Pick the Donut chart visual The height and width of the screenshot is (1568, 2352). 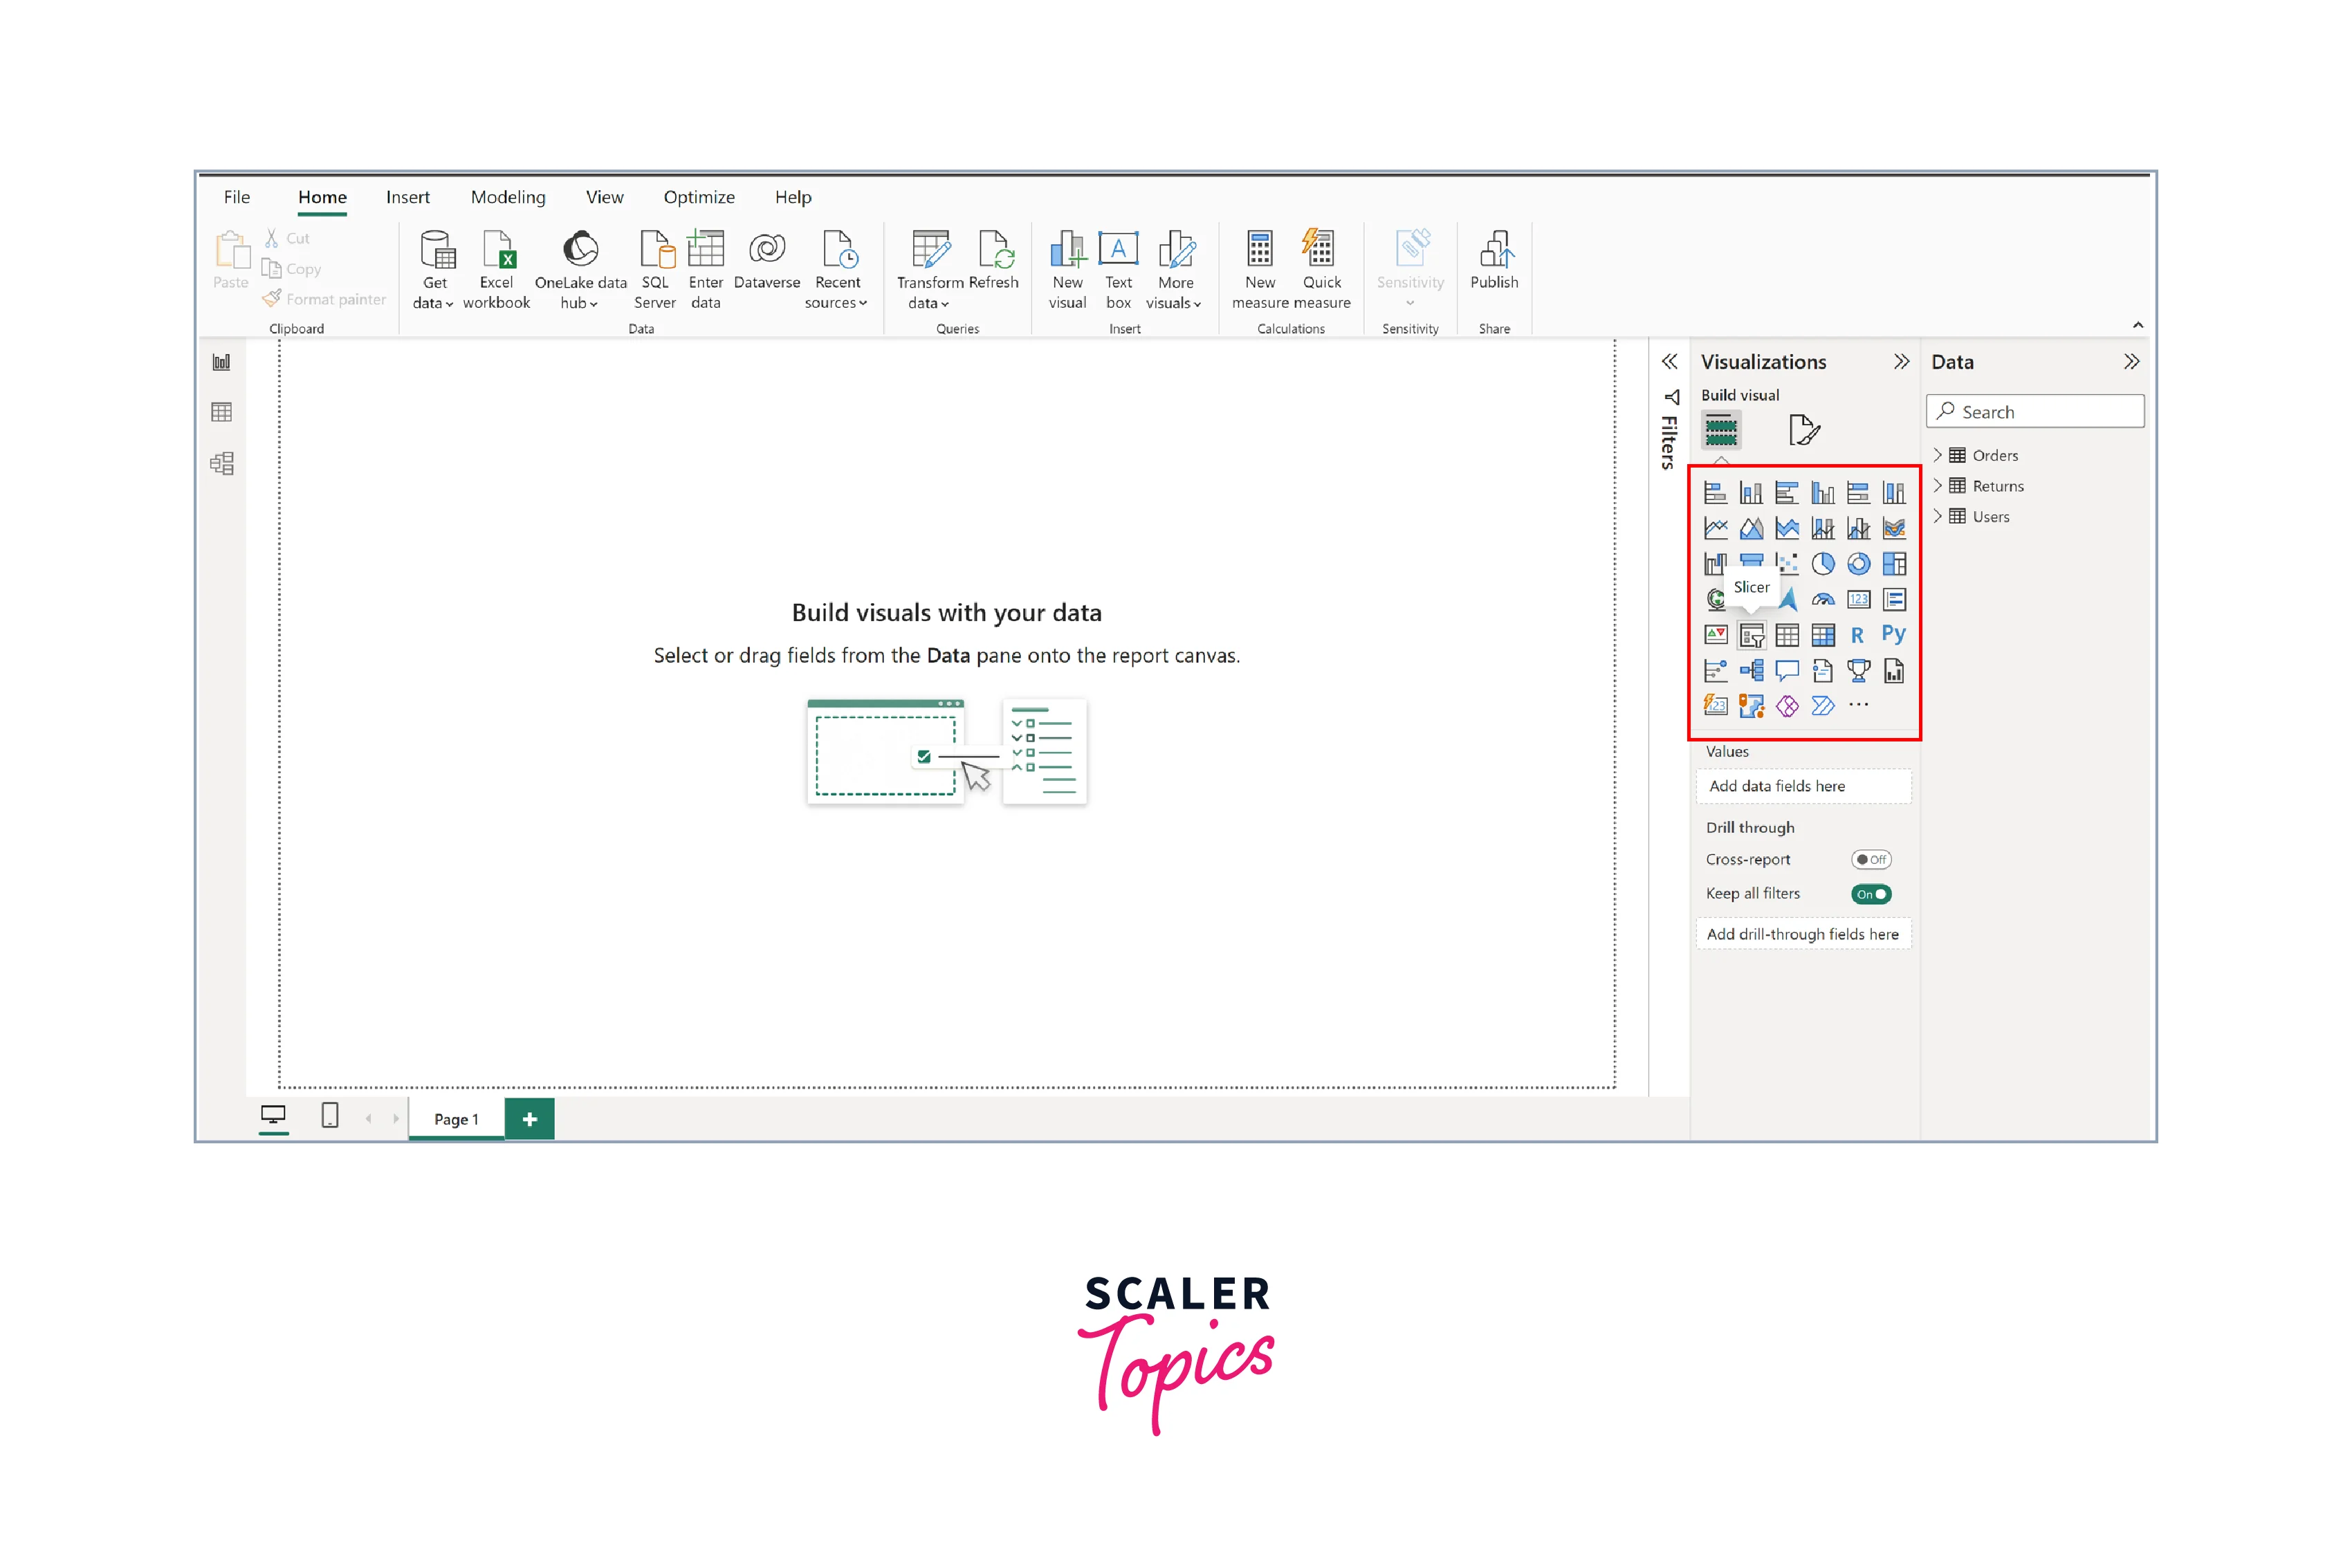(x=1858, y=564)
